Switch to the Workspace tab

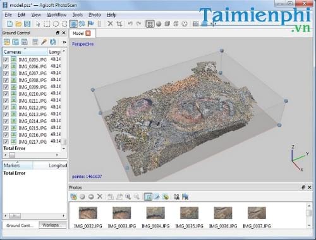coord(52,225)
